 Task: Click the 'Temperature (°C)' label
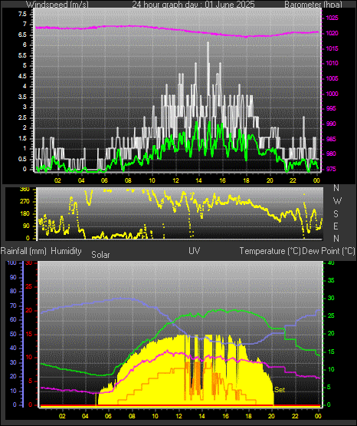[270, 251]
